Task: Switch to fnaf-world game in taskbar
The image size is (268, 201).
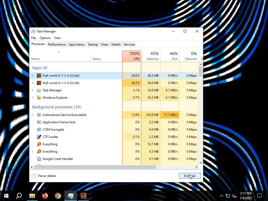Action: pos(83,196)
